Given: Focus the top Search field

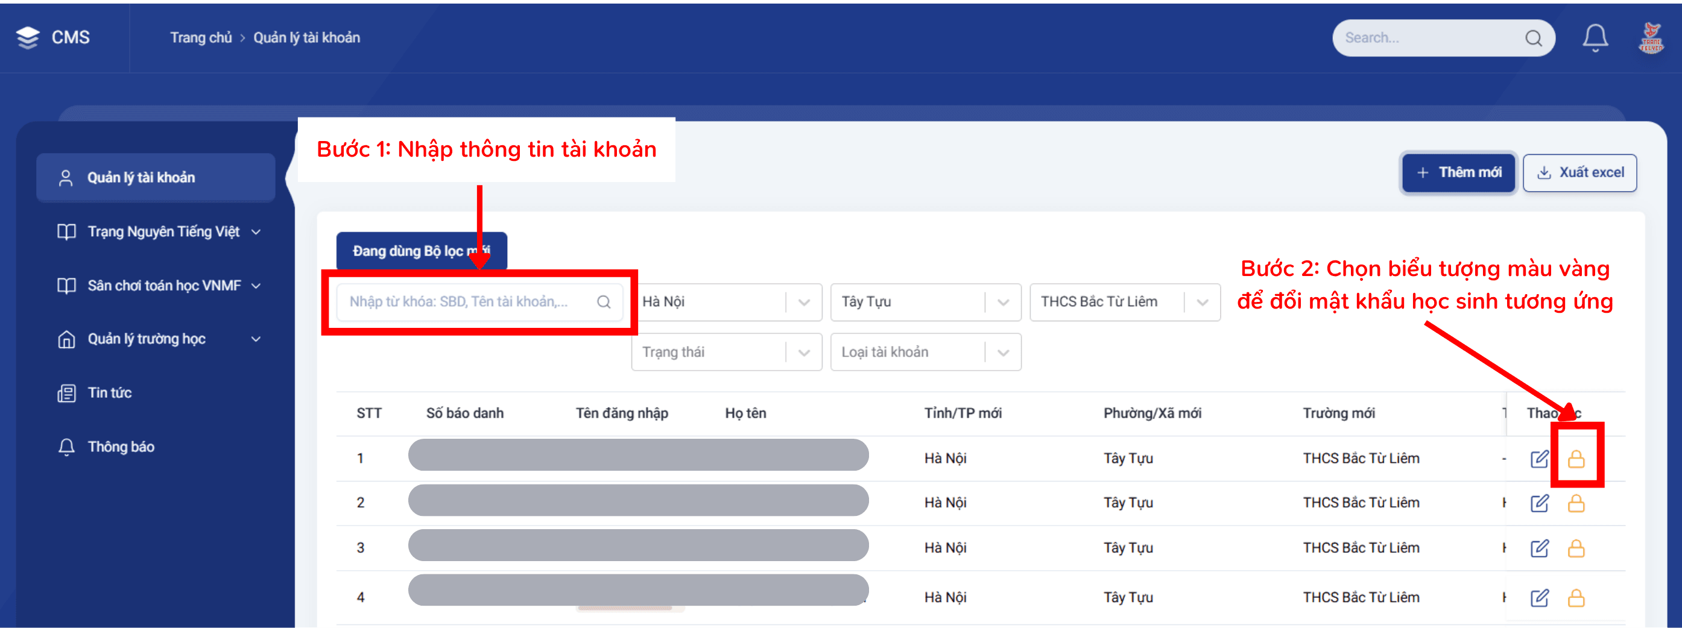Looking at the screenshot, I should [1443, 38].
